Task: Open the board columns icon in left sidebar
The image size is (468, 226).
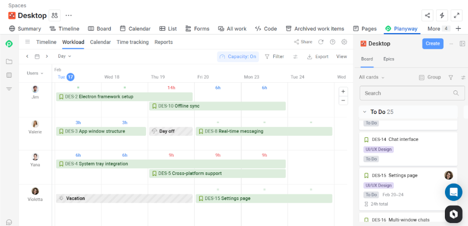Action: click(9, 75)
